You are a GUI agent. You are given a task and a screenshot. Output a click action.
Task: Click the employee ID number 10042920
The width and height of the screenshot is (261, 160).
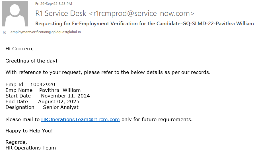43,84
